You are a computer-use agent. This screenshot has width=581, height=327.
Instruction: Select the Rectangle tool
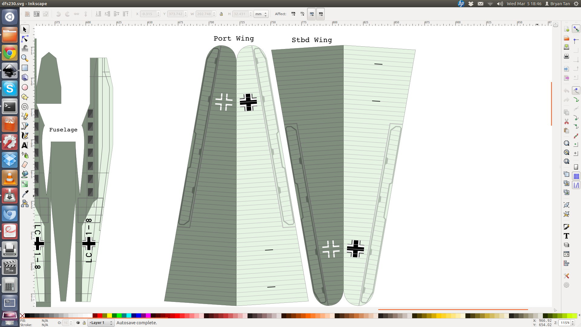[x=25, y=68]
